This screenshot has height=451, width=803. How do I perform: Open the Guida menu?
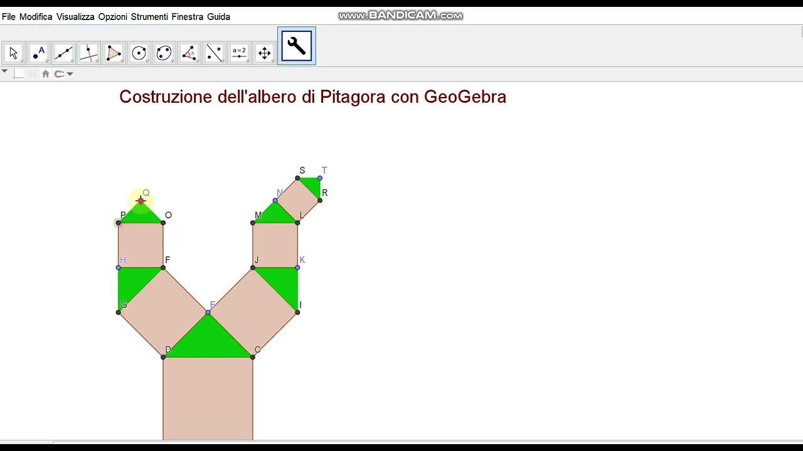pos(218,17)
